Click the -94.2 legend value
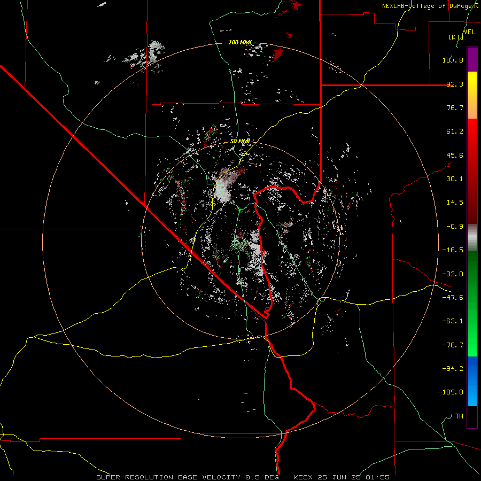 453,369
